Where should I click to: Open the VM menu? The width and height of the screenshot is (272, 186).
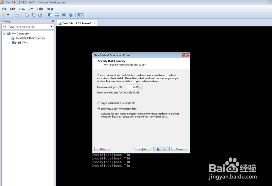click(31, 9)
